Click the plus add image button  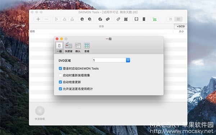(38, 19)
